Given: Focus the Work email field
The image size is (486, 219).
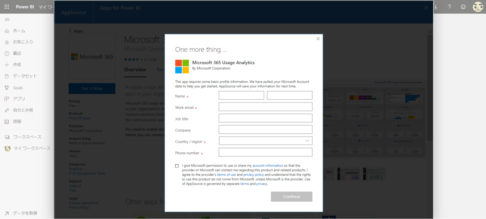Looking at the screenshot, I should pos(265,107).
